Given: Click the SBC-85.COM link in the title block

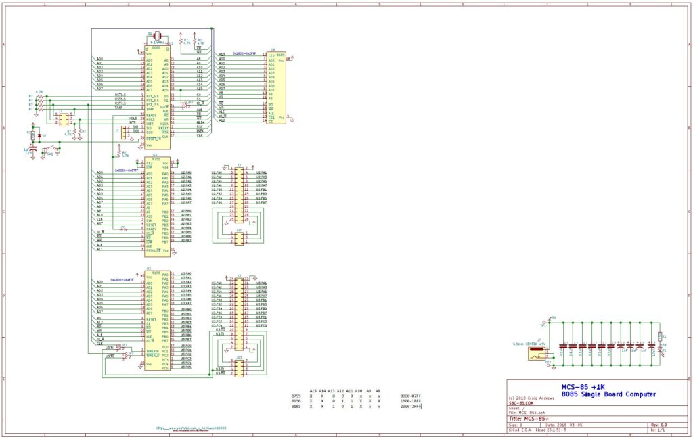Looking at the screenshot, I should click(521, 404).
